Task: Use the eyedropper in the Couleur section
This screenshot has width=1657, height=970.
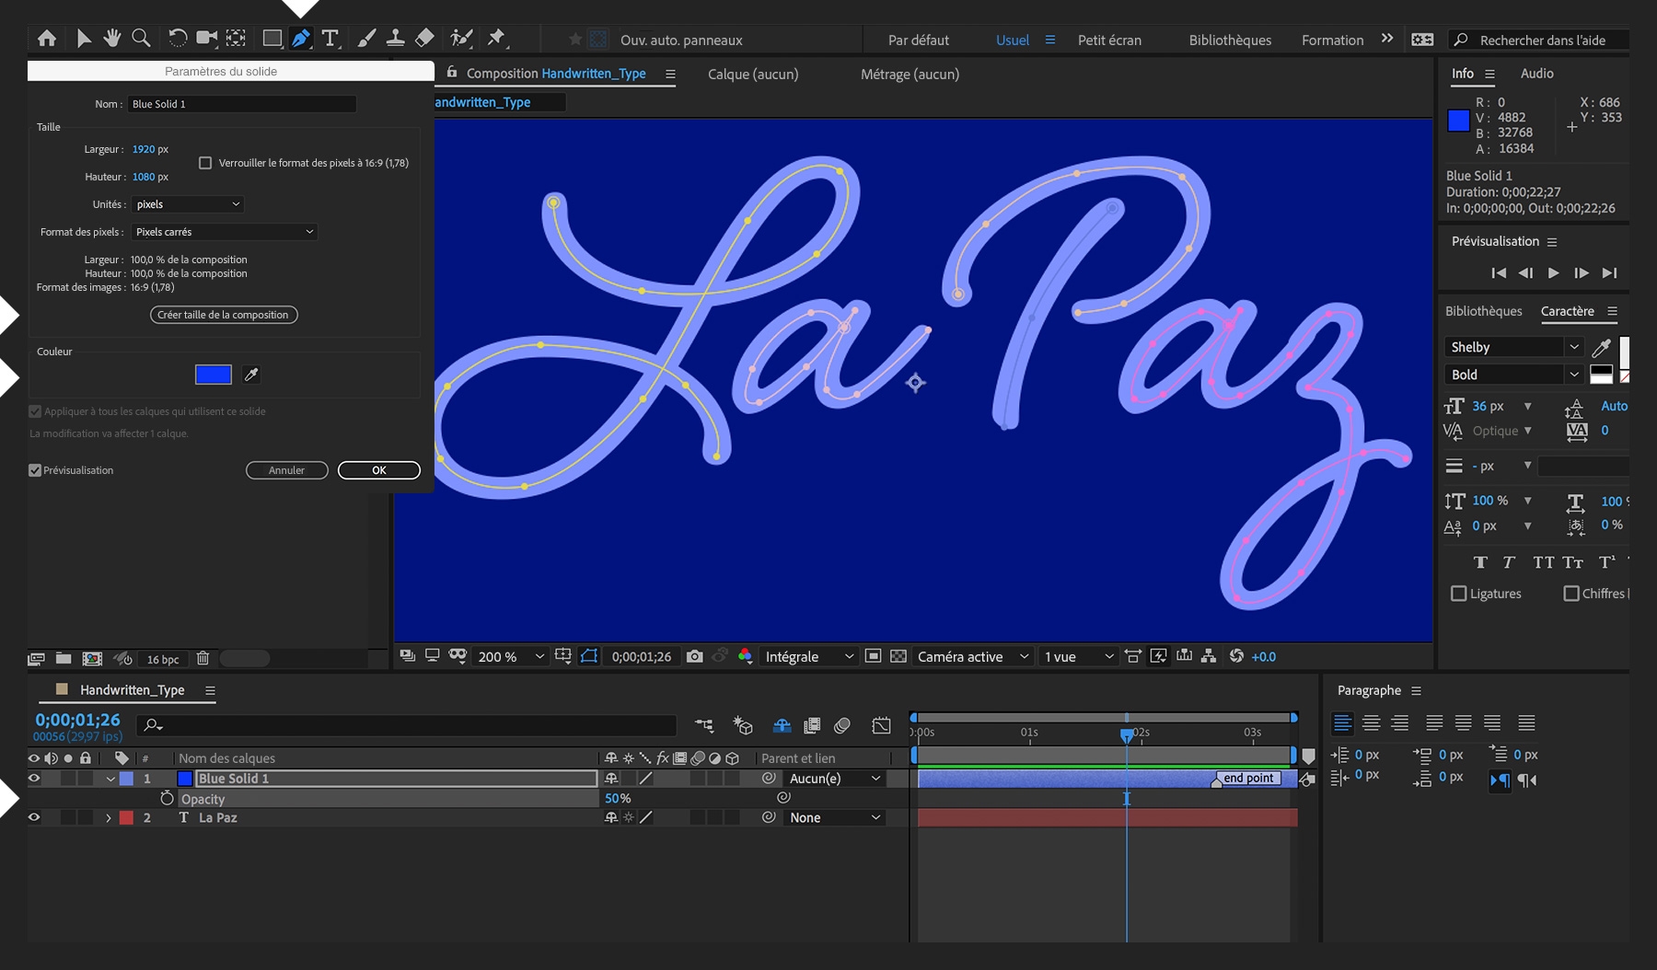Action: pyautogui.click(x=250, y=374)
